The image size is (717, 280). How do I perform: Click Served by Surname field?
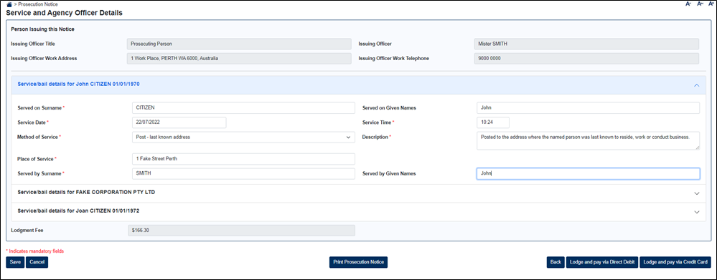click(243, 174)
